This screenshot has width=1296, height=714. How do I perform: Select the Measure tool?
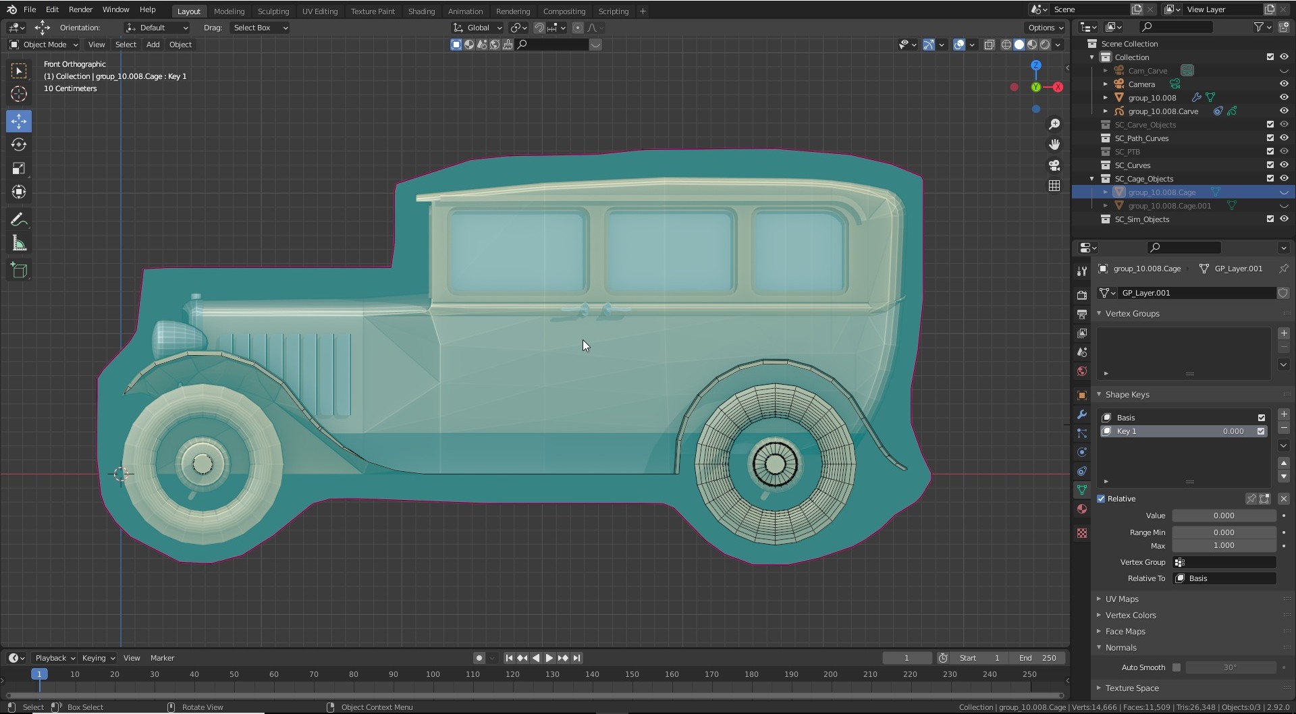pos(19,244)
